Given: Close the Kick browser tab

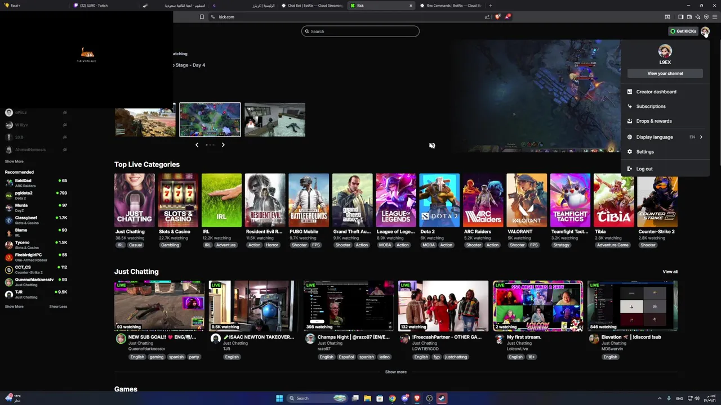Looking at the screenshot, I should 411,6.
